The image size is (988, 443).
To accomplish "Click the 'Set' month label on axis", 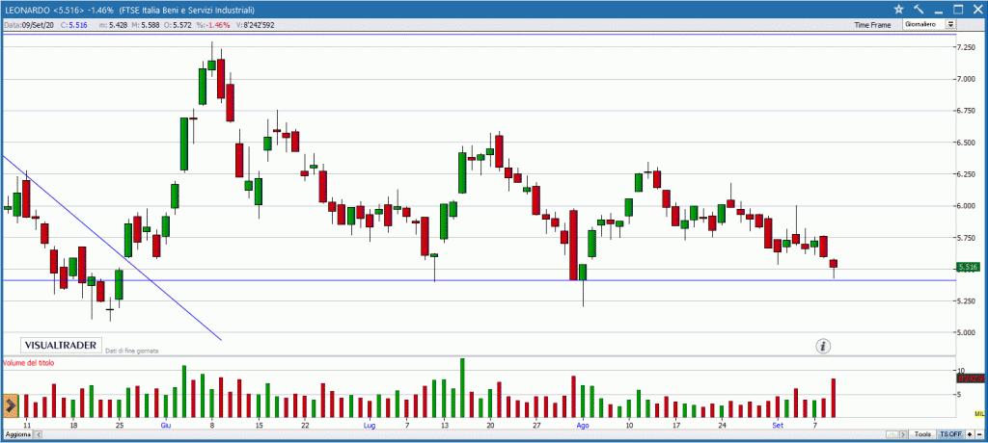I will 778,426.
